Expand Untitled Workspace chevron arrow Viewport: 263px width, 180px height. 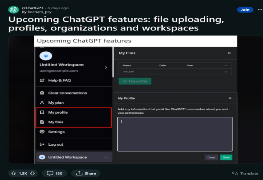[106, 67]
